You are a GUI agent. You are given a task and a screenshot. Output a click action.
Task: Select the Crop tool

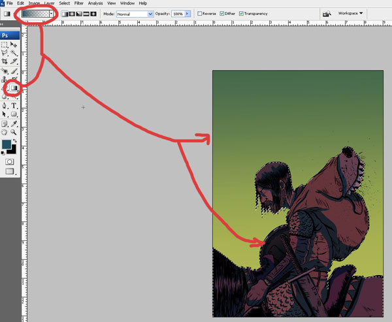[x=5, y=61]
